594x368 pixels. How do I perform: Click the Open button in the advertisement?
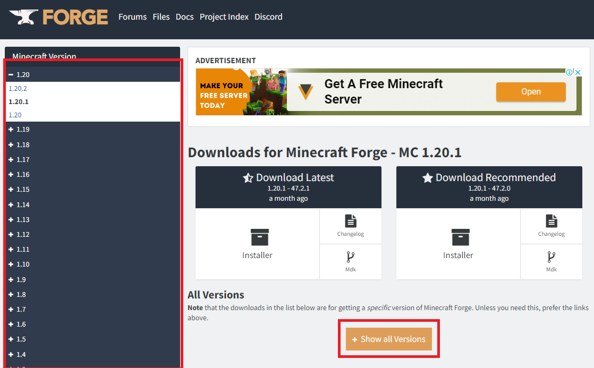531,92
